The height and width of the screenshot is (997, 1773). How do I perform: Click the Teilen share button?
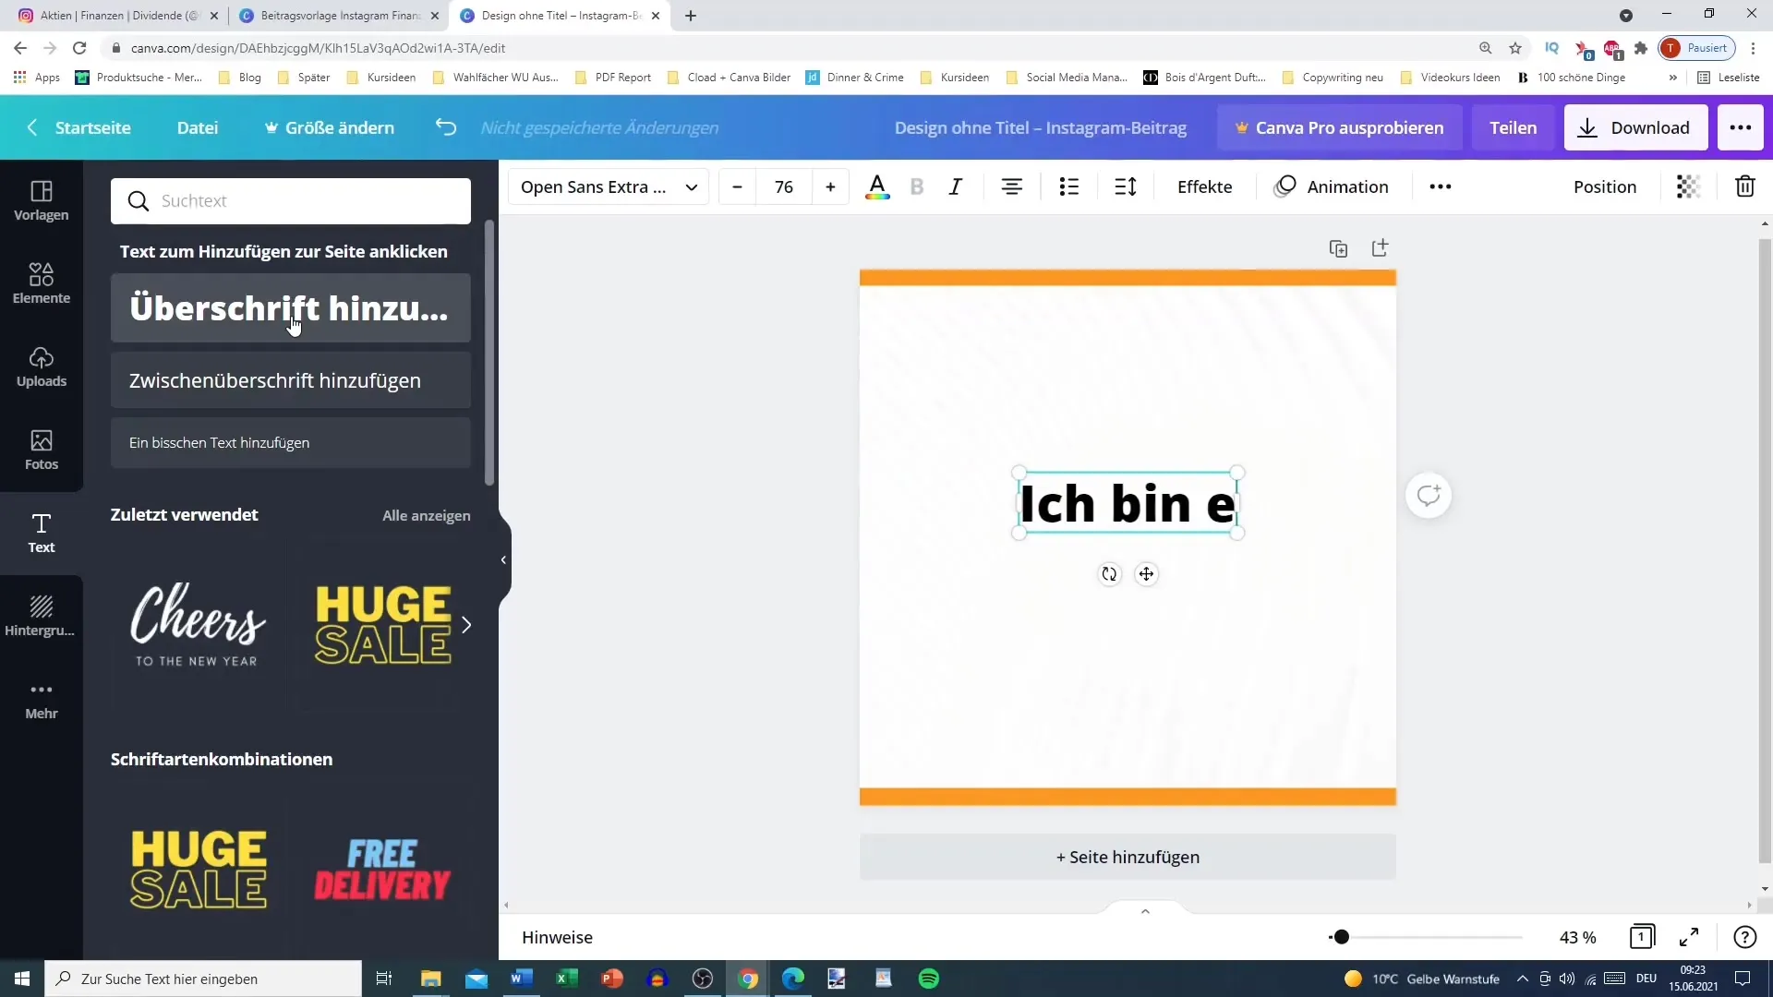(1513, 127)
